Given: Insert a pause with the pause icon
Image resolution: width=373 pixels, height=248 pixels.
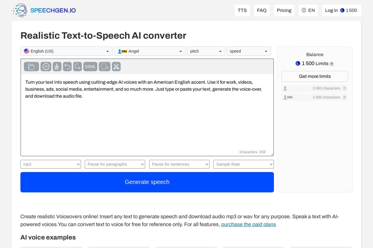Looking at the screenshot, I should [x=46, y=66].
